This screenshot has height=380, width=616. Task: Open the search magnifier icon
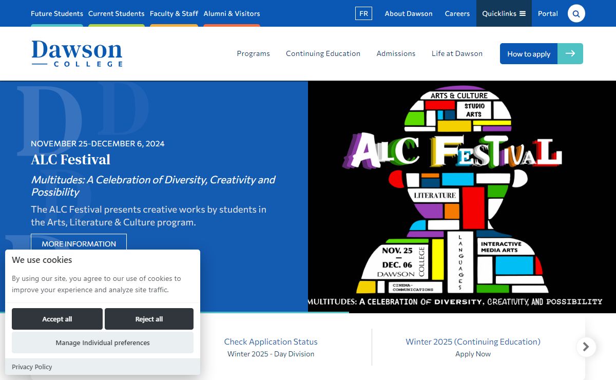pyautogui.click(x=576, y=13)
